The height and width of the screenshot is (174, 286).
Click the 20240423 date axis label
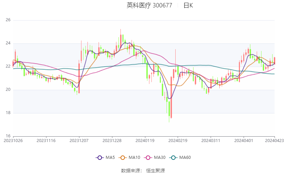[x=274, y=141]
